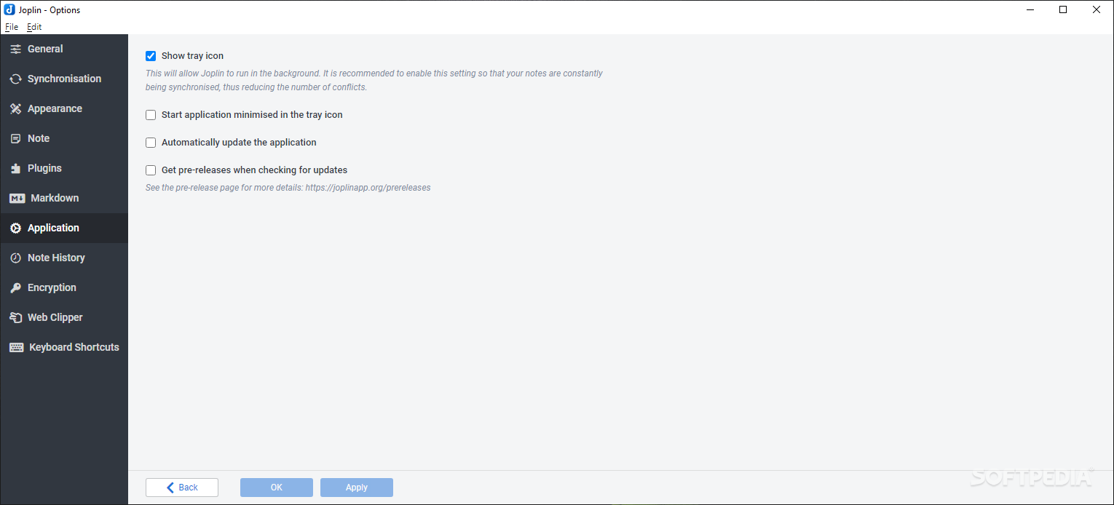This screenshot has width=1114, height=505.
Task: Click the Web Clipper icon
Action: (15, 317)
